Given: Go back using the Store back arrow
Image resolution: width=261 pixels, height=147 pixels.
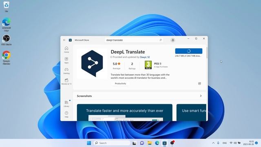Looking at the screenshot, I should pyautogui.click(x=64, y=40).
